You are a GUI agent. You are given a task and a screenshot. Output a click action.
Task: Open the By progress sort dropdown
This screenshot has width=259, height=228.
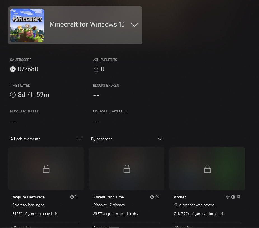coord(127,139)
